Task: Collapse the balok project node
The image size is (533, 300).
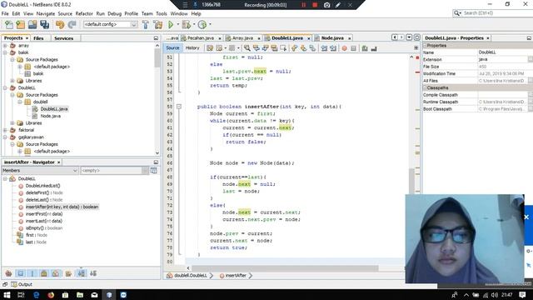Action: [5, 52]
